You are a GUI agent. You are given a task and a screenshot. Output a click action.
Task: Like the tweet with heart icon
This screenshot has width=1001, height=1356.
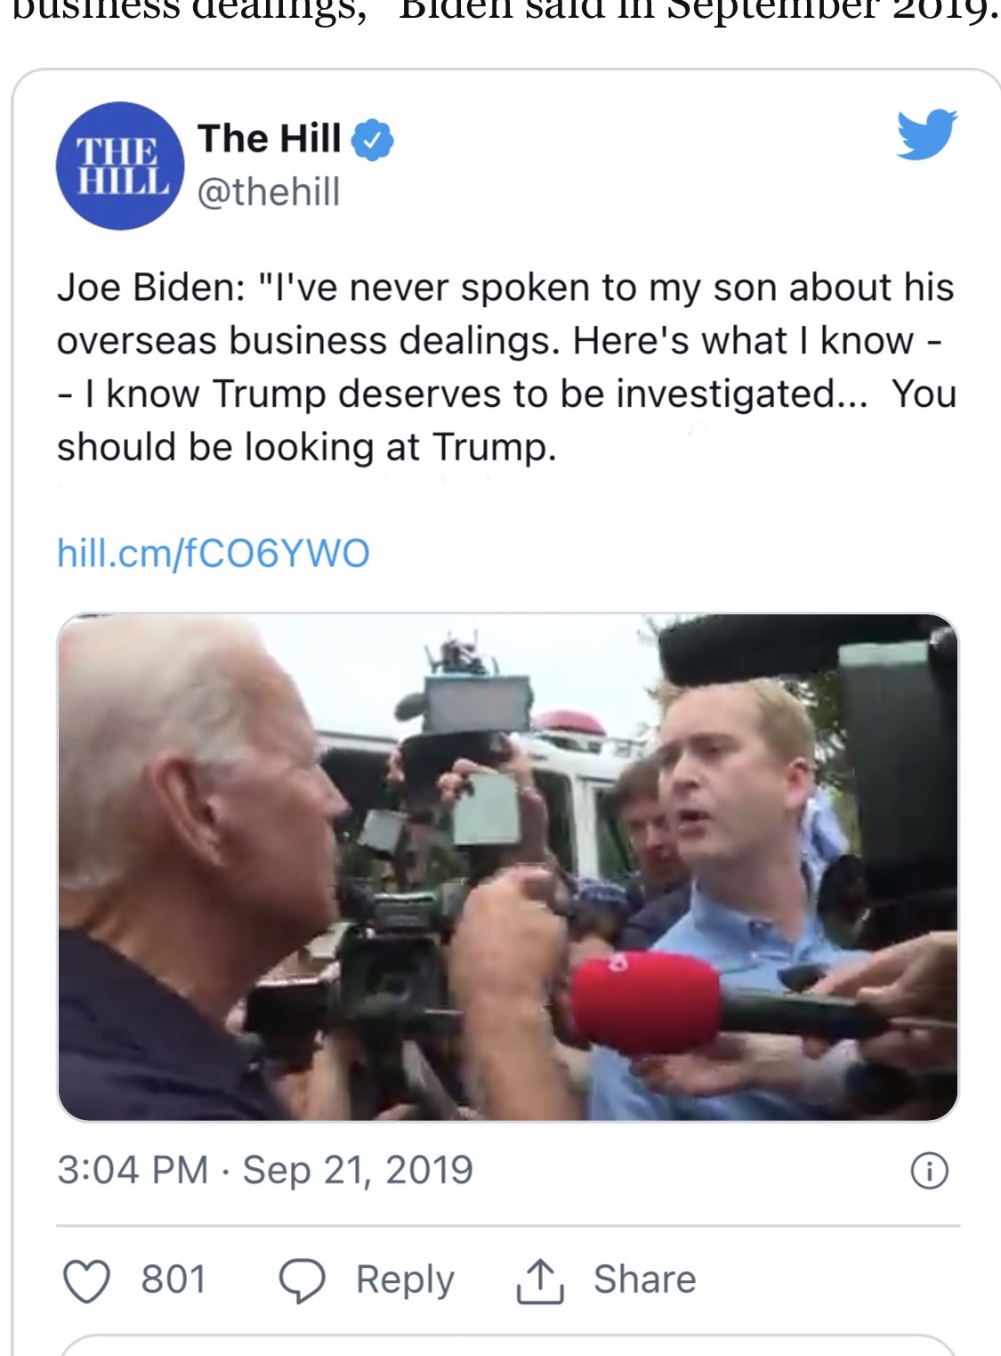tap(86, 1281)
